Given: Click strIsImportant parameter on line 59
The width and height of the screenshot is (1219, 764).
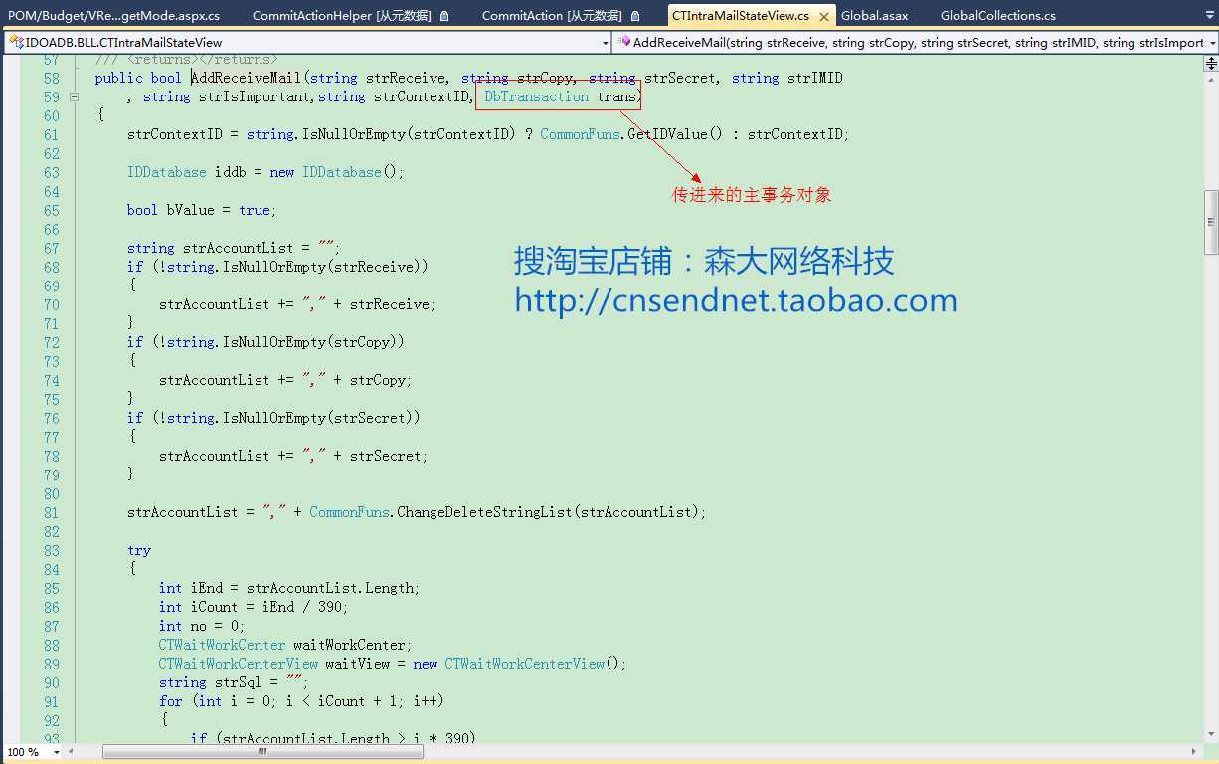Looking at the screenshot, I should pyautogui.click(x=254, y=96).
